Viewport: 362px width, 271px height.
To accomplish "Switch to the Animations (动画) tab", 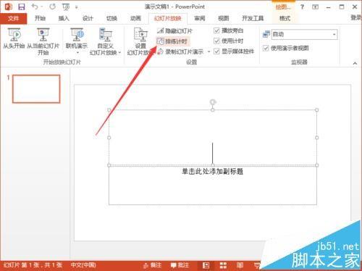I will pyautogui.click(x=135, y=18).
